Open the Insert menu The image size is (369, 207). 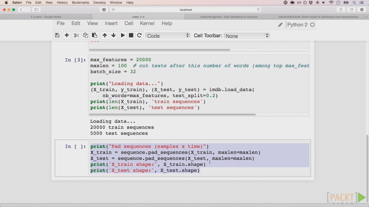(111, 23)
